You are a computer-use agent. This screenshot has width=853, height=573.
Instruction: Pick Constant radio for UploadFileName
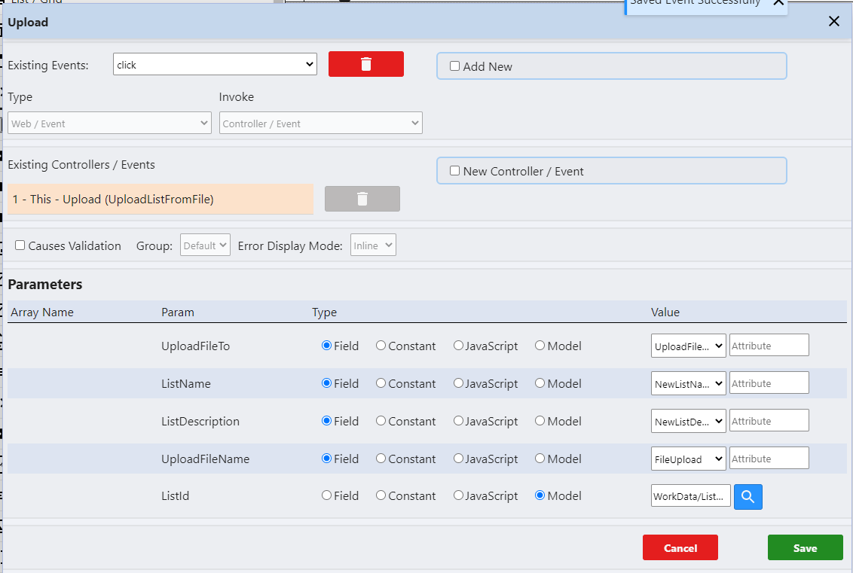tap(381, 458)
